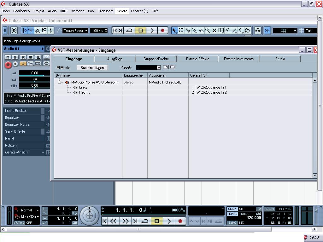
Task: Jump to previous marker in project toolbar
Action: point(115,31)
